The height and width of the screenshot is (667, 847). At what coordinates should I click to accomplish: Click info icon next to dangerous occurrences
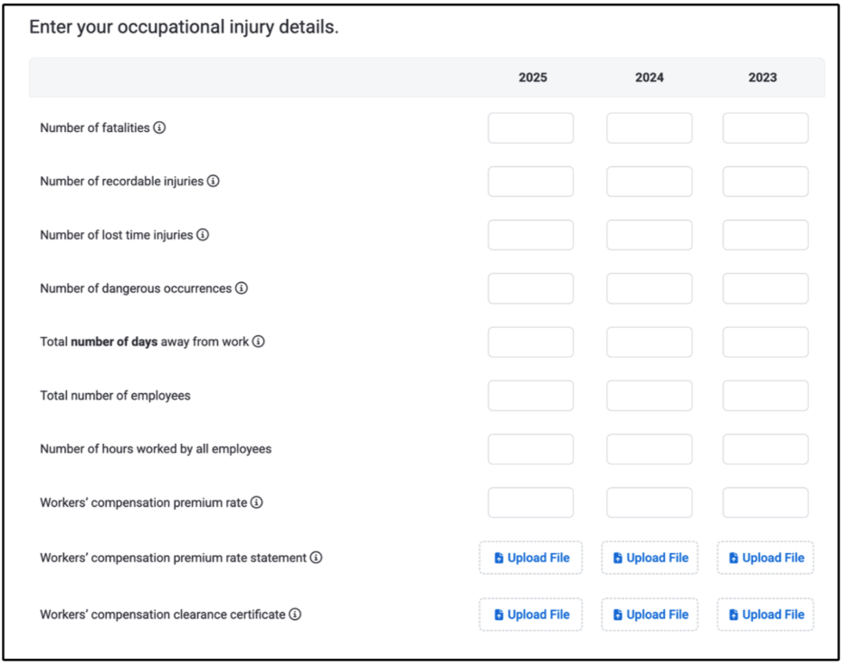[x=242, y=288]
